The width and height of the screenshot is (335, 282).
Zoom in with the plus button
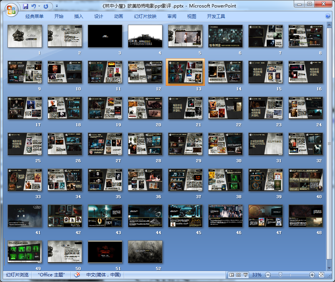point(312,275)
